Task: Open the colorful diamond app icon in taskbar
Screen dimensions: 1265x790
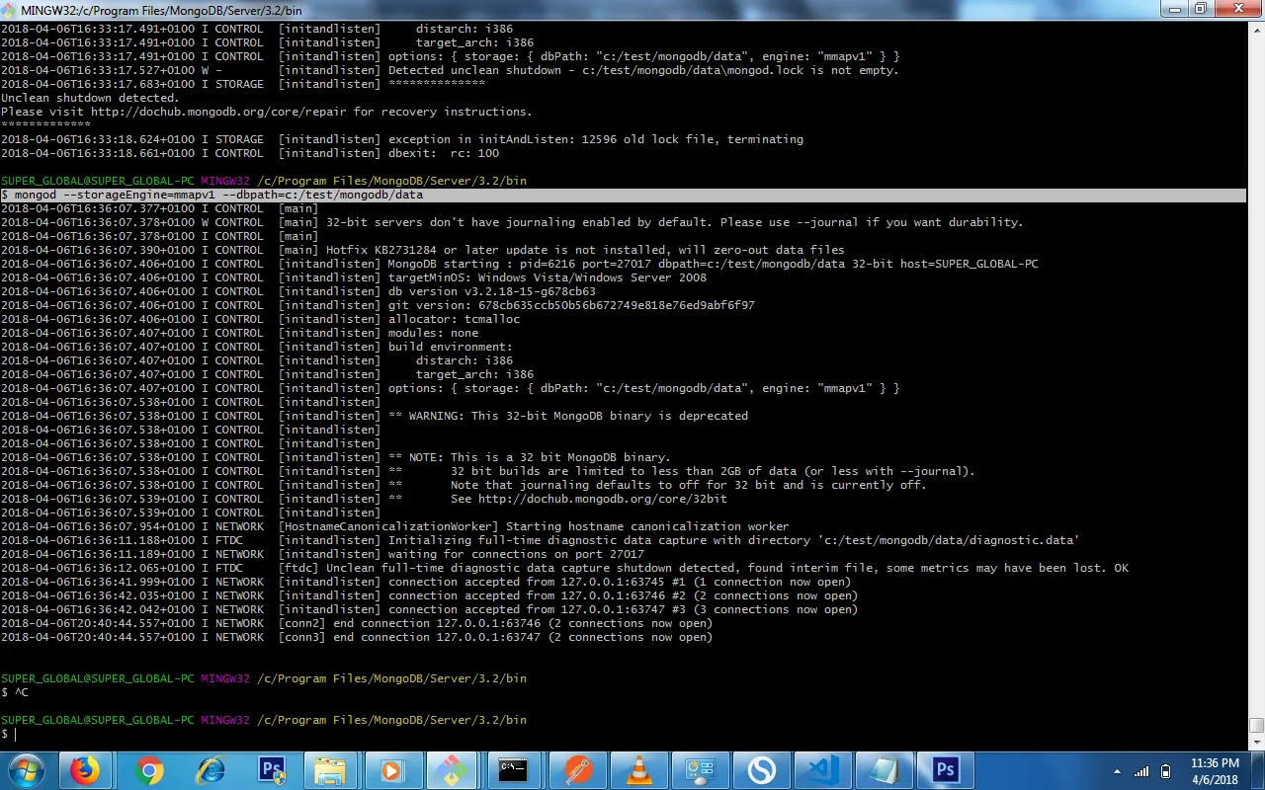Action: coord(453,770)
